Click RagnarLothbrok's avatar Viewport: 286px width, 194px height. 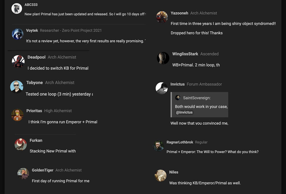click(158, 146)
